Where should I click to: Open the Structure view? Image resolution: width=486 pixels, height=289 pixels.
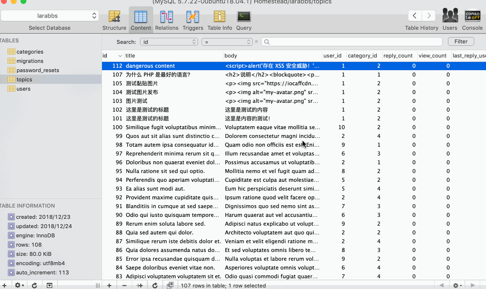(x=114, y=20)
